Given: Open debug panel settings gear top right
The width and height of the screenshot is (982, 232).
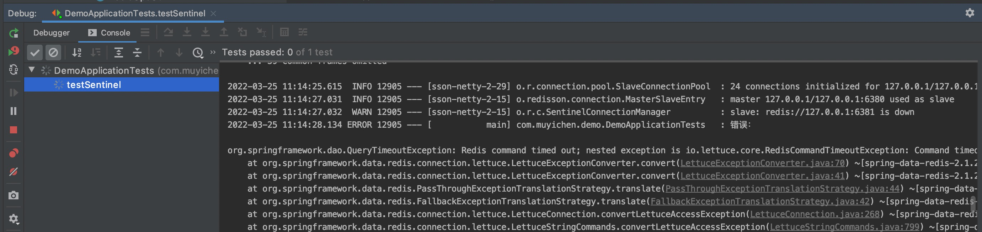Looking at the screenshot, I should pyautogui.click(x=970, y=13).
